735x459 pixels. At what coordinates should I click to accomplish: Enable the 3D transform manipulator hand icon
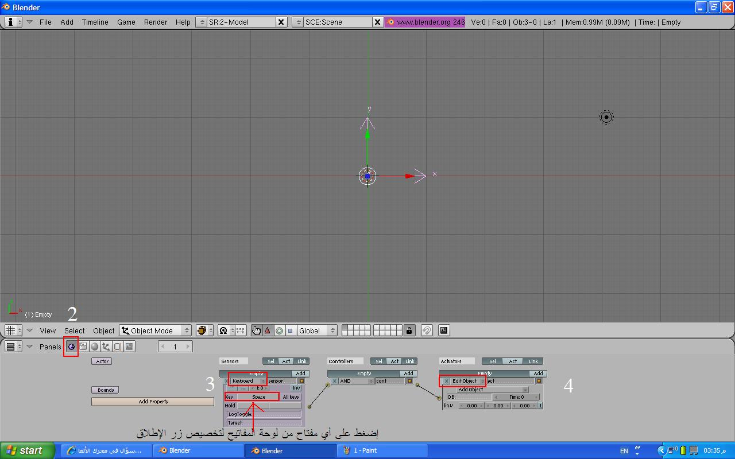(x=256, y=330)
